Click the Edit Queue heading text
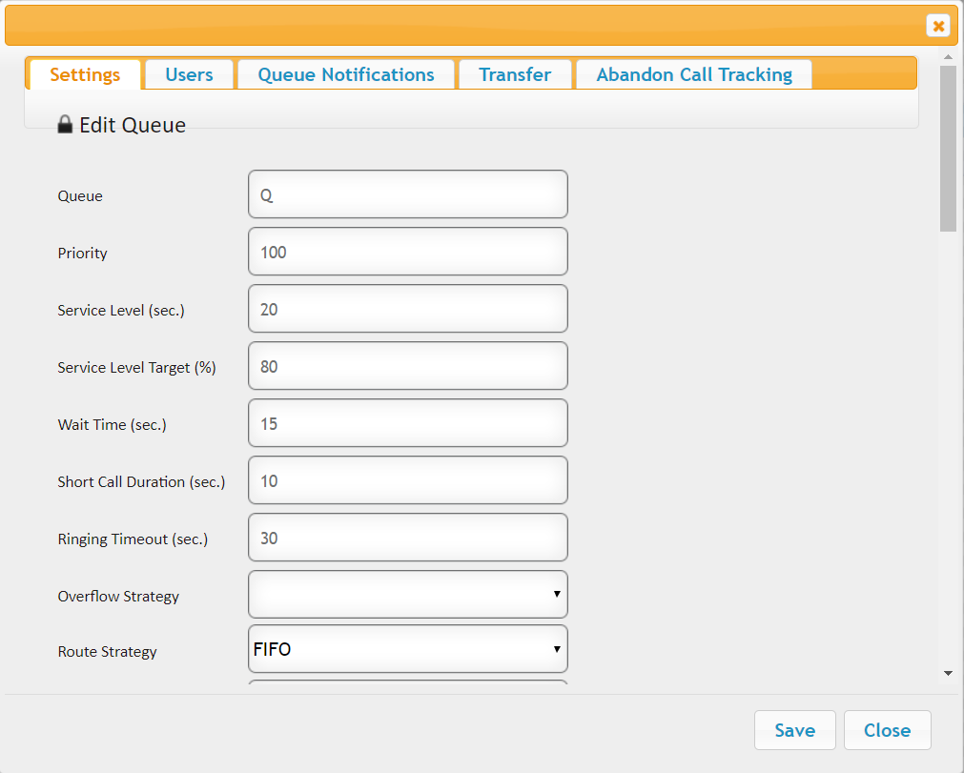Image resolution: width=964 pixels, height=773 pixels. point(133,125)
